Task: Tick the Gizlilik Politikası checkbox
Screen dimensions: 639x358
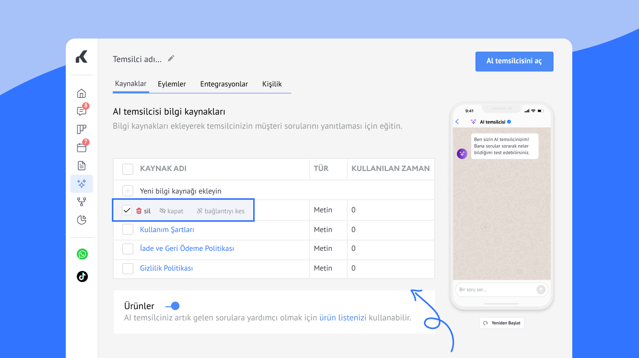Action: click(128, 268)
